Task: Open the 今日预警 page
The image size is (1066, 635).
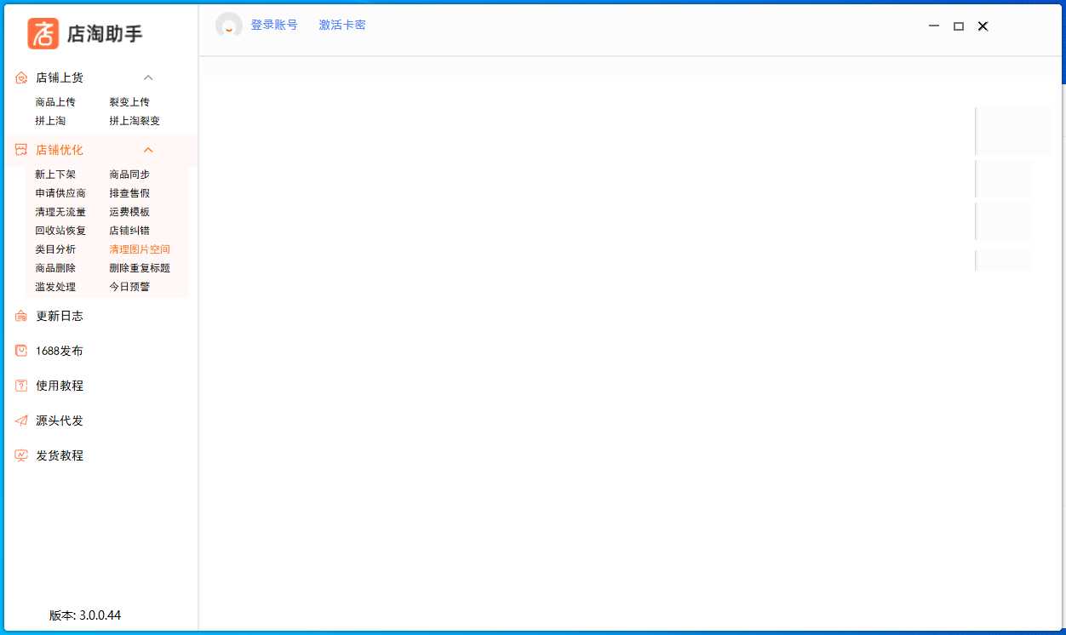Action: (x=129, y=287)
